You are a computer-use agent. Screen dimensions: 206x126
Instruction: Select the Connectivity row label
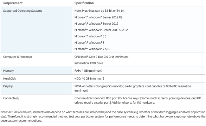(x=11, y=98)
